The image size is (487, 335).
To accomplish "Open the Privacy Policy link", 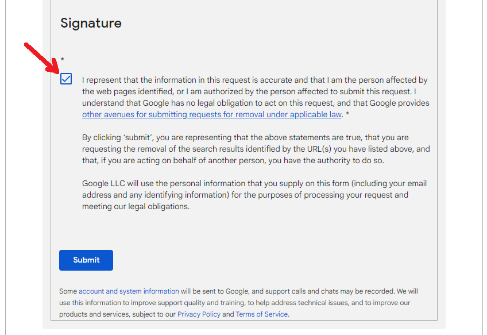I will pos(199,314).
